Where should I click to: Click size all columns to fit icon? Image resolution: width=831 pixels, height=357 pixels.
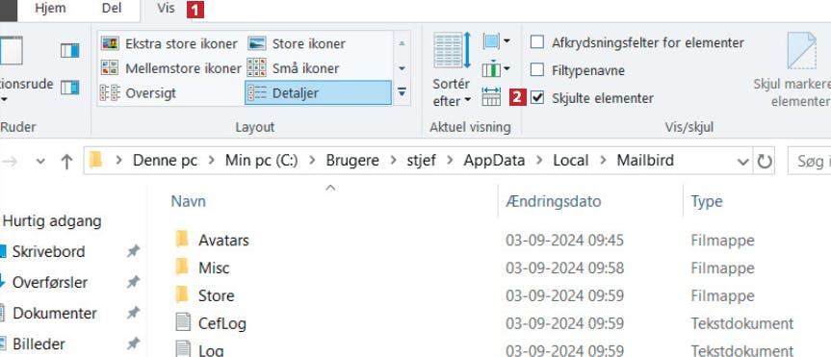[x=491, y=97]
